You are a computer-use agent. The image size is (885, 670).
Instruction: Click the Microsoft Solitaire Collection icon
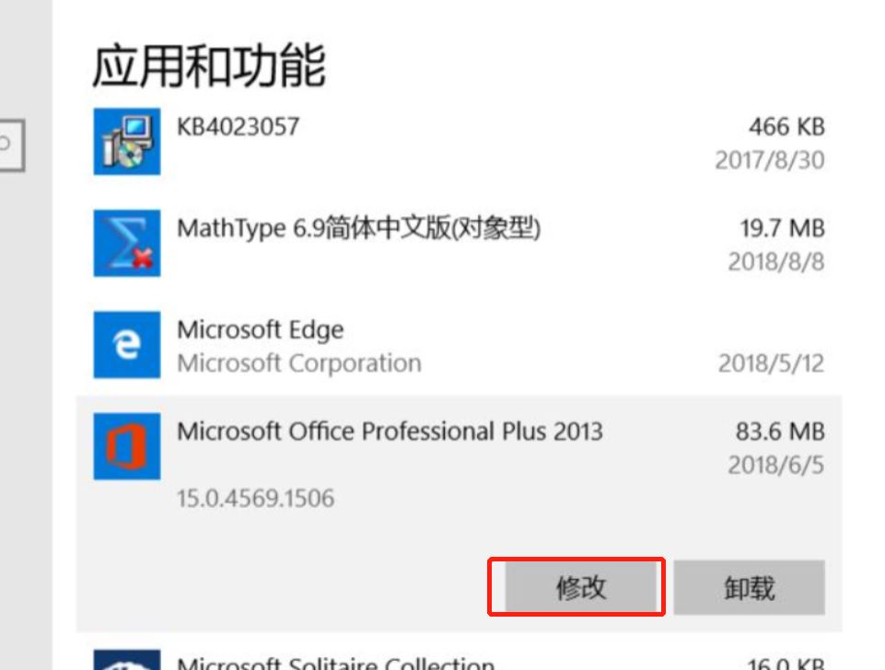point(126,659)
